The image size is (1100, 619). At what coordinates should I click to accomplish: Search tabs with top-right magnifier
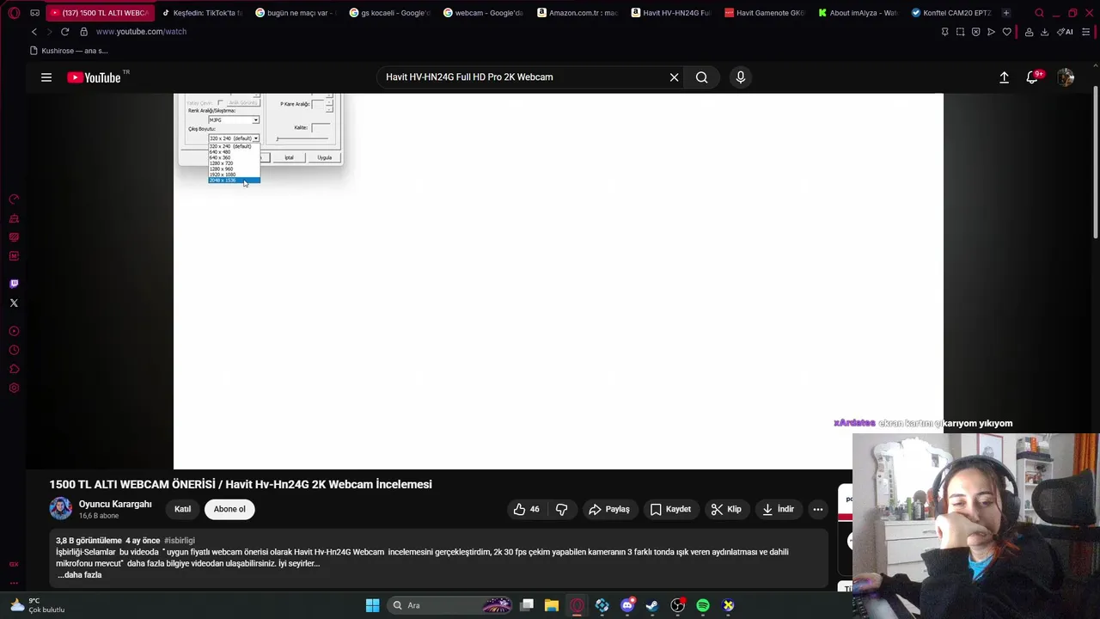coord(1040,13)
